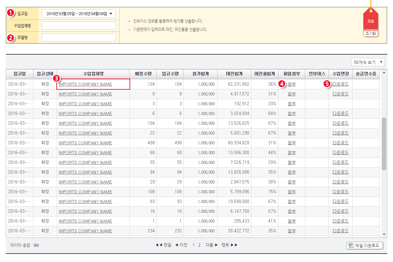Open IMPORTS COMPANY NAME link in the 5,799,096 row
This screenshot has width=393, height=262.
tap(85, 192)
